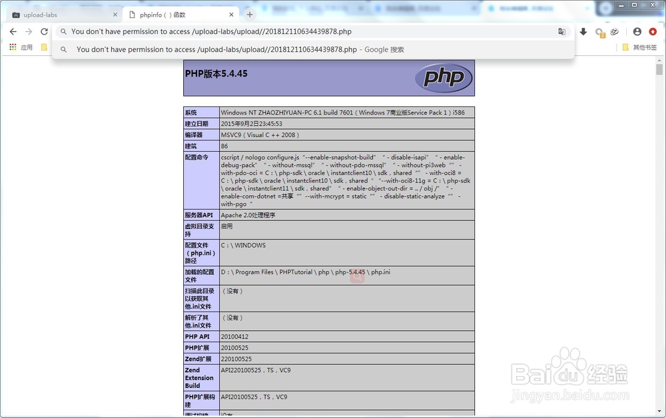Click the red browser menu update icon
Image resolution: width=666 pixels, height=418 pixels.
pos(653,31)
